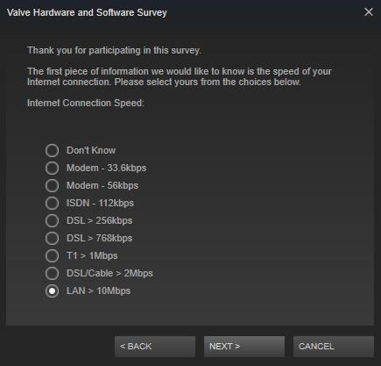The width and height of the screenshot is (381, 366).
Task: Cancel the hardware survey
Action: [x=334, y=347]
